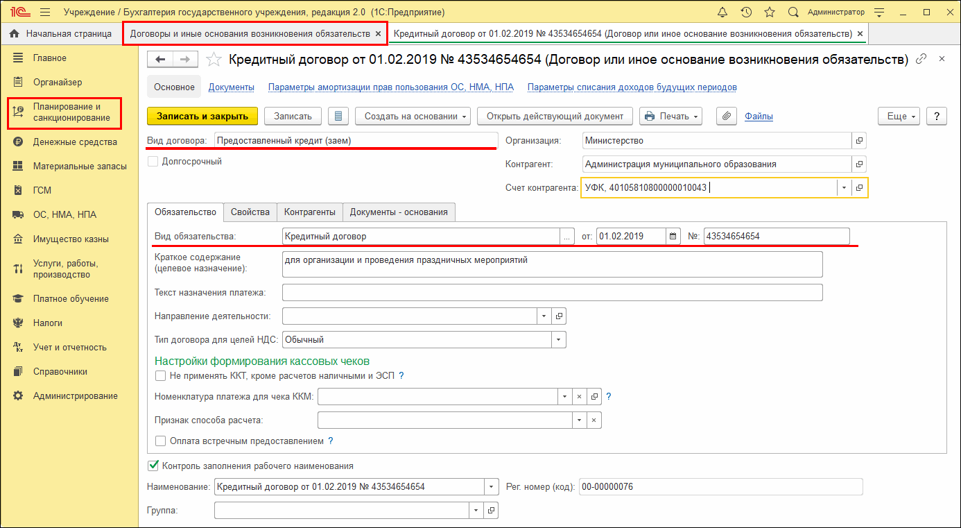Open Параметры амортизации прав пользования link
Image resolution: width=961 pixels, height=528 pixels.
coord(391,87)
